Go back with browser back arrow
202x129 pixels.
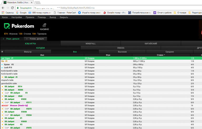(3, 8)
